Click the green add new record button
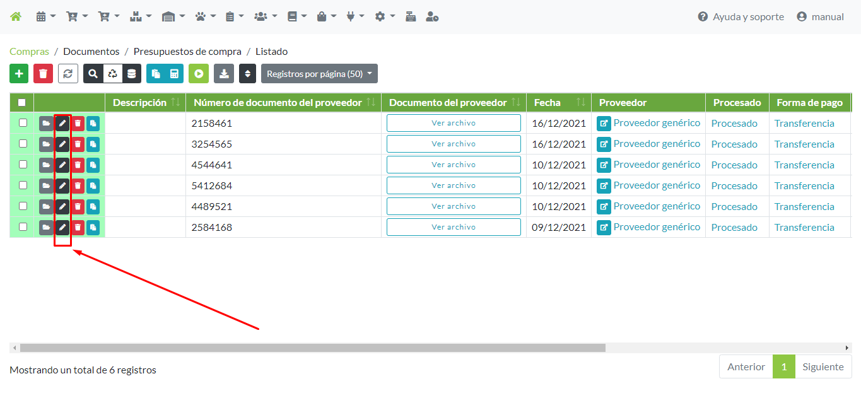Viewport: 861px width, 398px height. click(x=19, y=74)
